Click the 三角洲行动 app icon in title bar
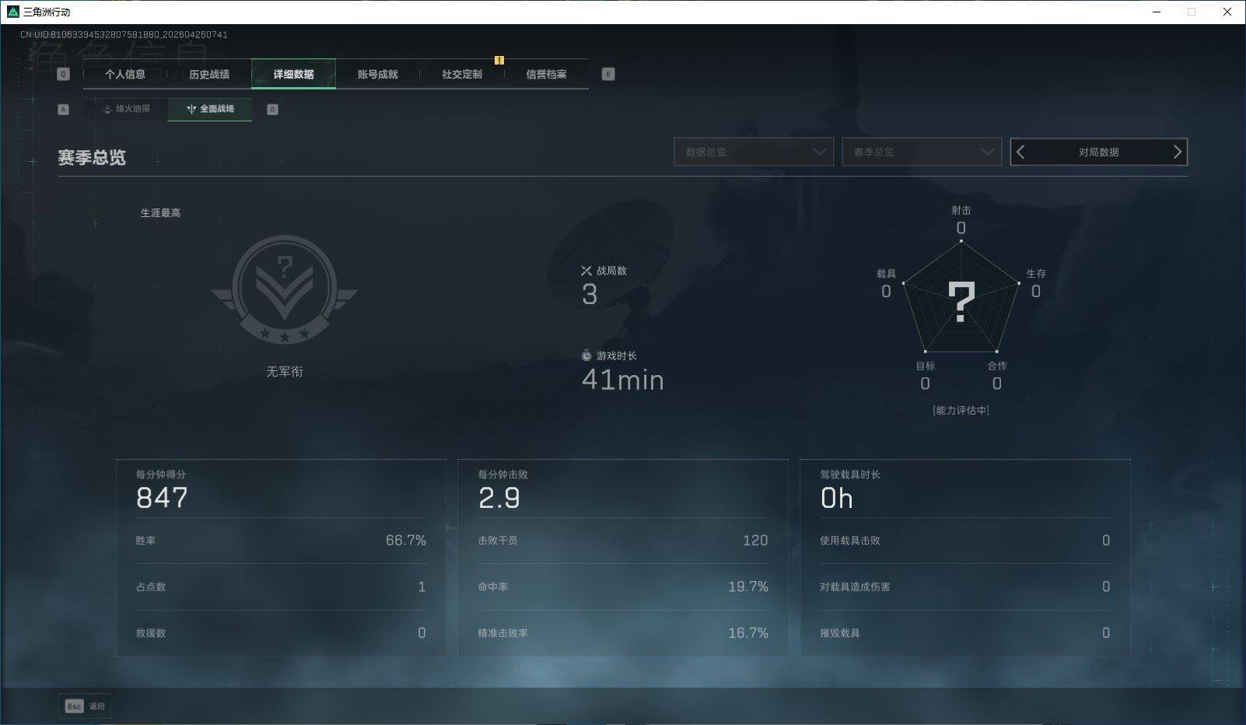1246x725 pixels. pyautogui.click(x=13, y=12)
